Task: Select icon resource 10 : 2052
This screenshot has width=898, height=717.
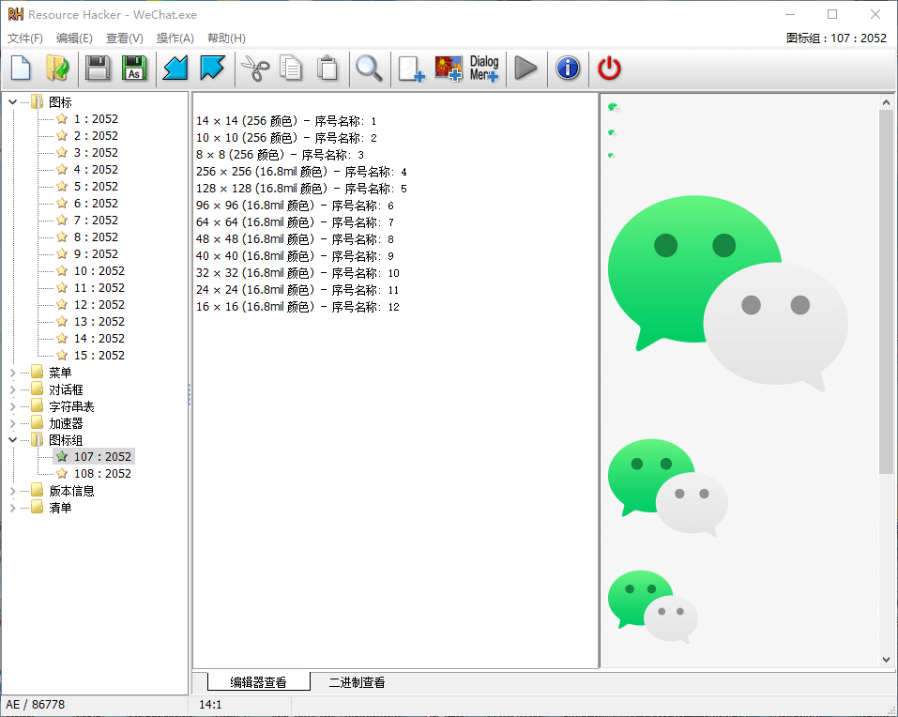Action: [x=99, y=271]
